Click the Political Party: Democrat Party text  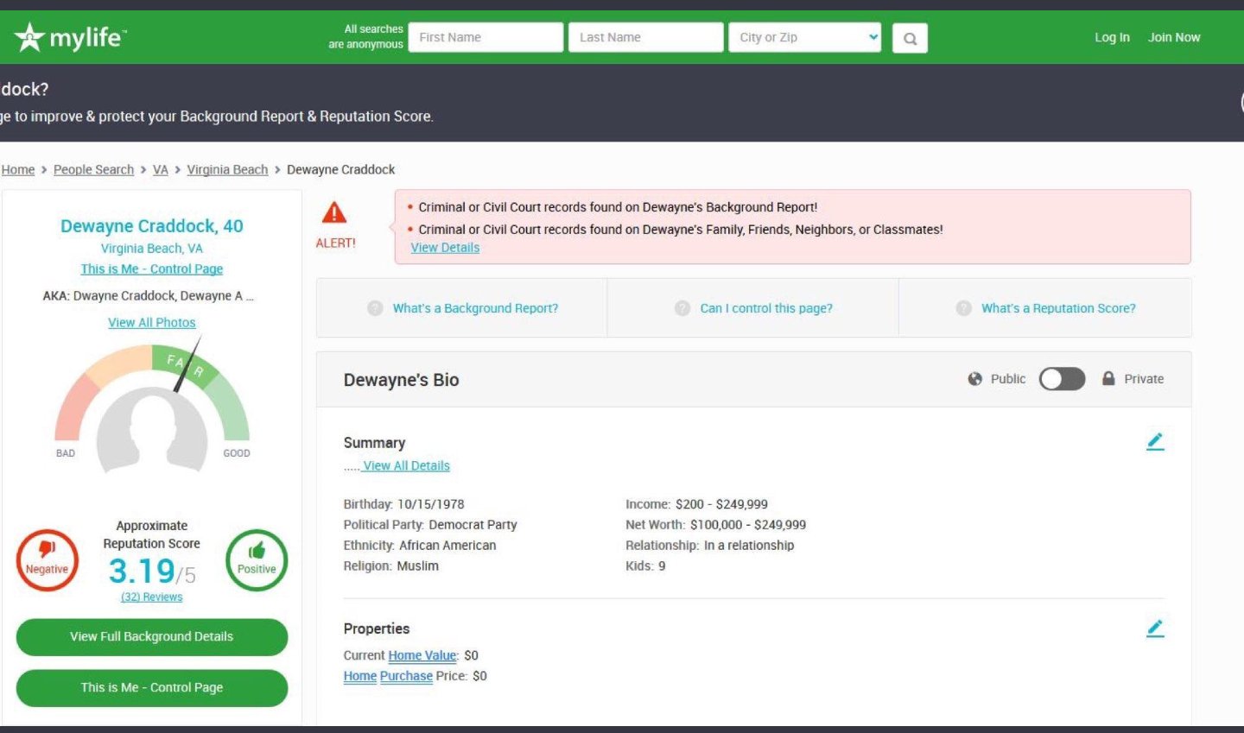coord(430,525)
